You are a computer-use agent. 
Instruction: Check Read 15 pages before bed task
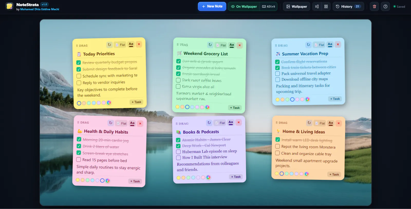pyautogui.click(x=79, y=160)
